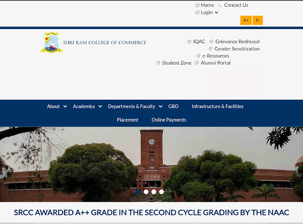Visit the Student Zone

coord(177,63)
